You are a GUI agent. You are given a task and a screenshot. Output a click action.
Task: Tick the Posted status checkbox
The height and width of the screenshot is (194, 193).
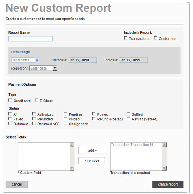point(93,114)
